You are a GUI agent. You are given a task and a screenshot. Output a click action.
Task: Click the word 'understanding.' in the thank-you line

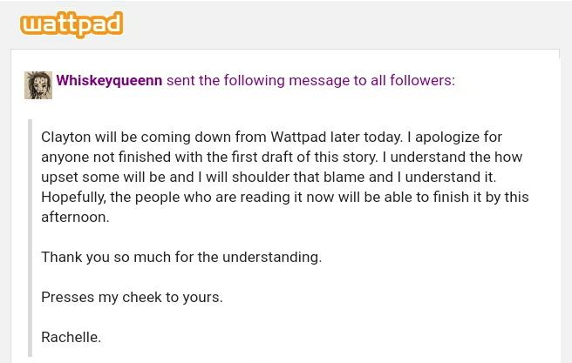(272, 258)
